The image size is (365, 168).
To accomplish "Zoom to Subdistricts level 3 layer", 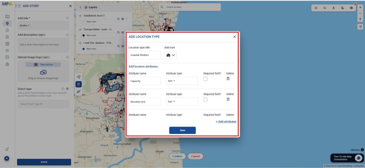I will [118, 19].
